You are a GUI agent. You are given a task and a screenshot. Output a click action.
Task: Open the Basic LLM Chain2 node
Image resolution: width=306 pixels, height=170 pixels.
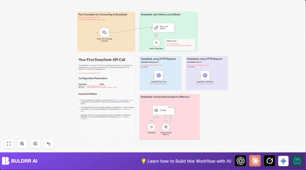tap(163, 28)
